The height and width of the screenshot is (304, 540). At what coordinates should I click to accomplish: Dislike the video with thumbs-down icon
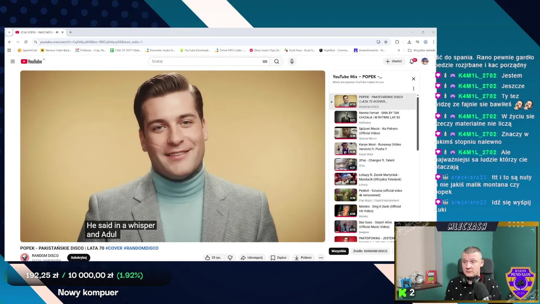coord(230,258)
